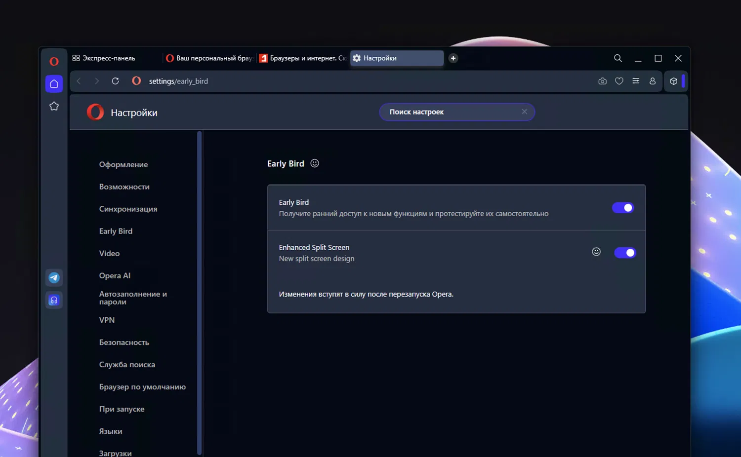The width and height of the screenshot is (741, 457).
Task: Reload the settings page
Action: (115, 81)
